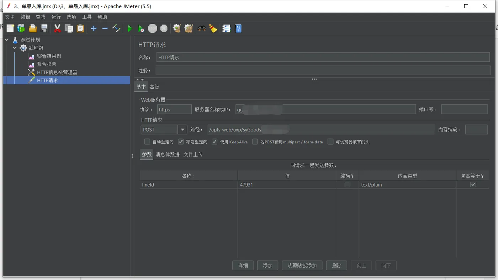Image resolution: width=498 pixels, height=280 pixels.
Task: Click the Copy toolbar icon
Action: (69, 28)
